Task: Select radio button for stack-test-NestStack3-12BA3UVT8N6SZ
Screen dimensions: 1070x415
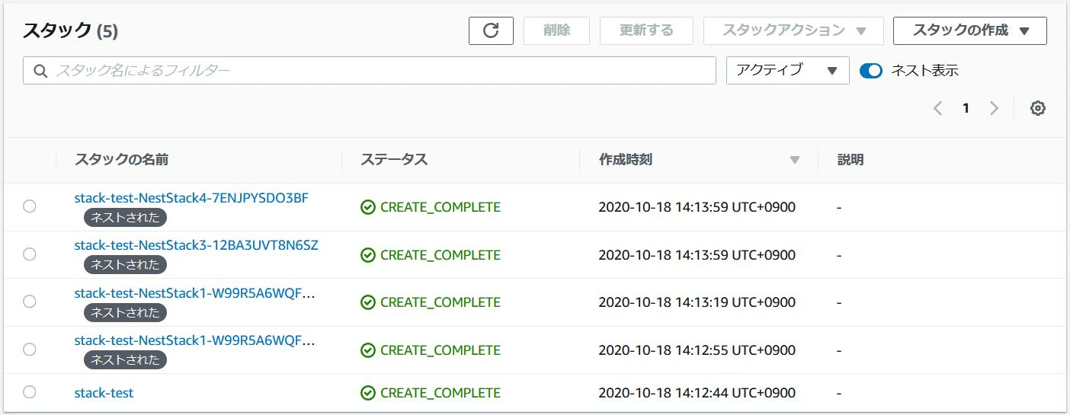Action: tap(30, 254)
